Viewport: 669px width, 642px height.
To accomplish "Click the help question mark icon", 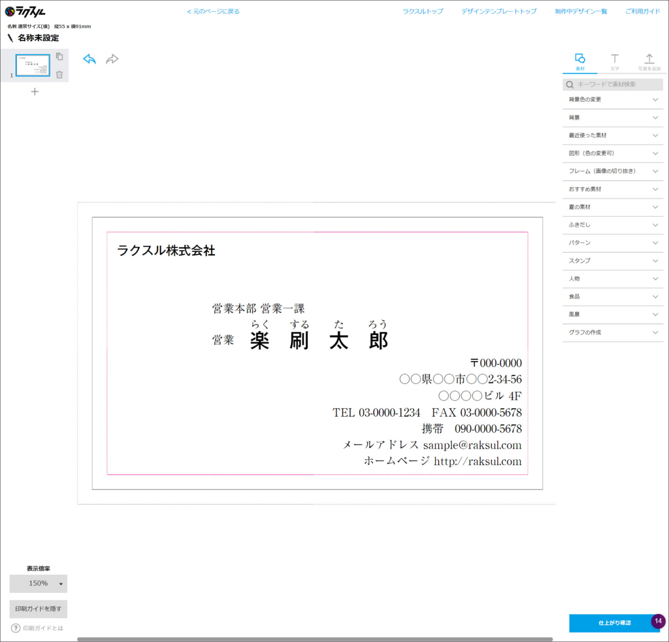I will [x=16, y=628].
